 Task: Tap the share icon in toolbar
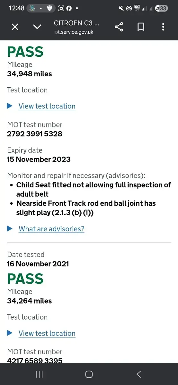click(119, 27)
